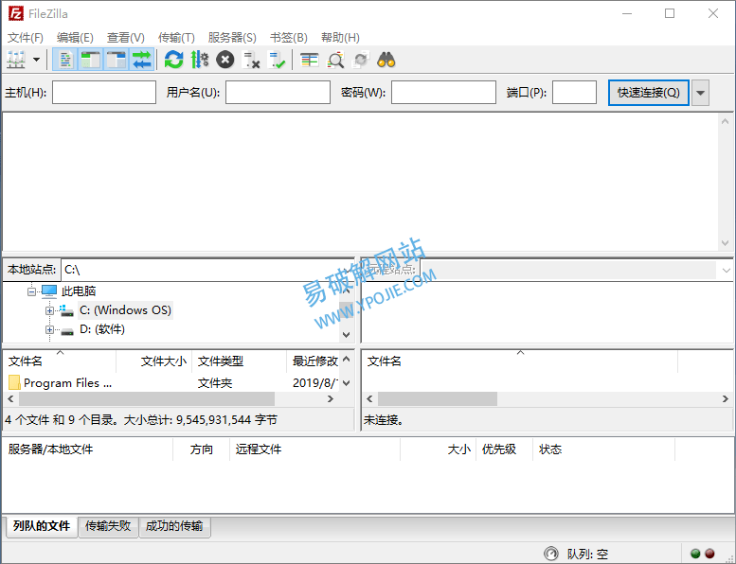Image resolution: width=736 pixels, height=564 pixels.
Task: Switch to the 列队的文件 tab
Action: (42, 526)
